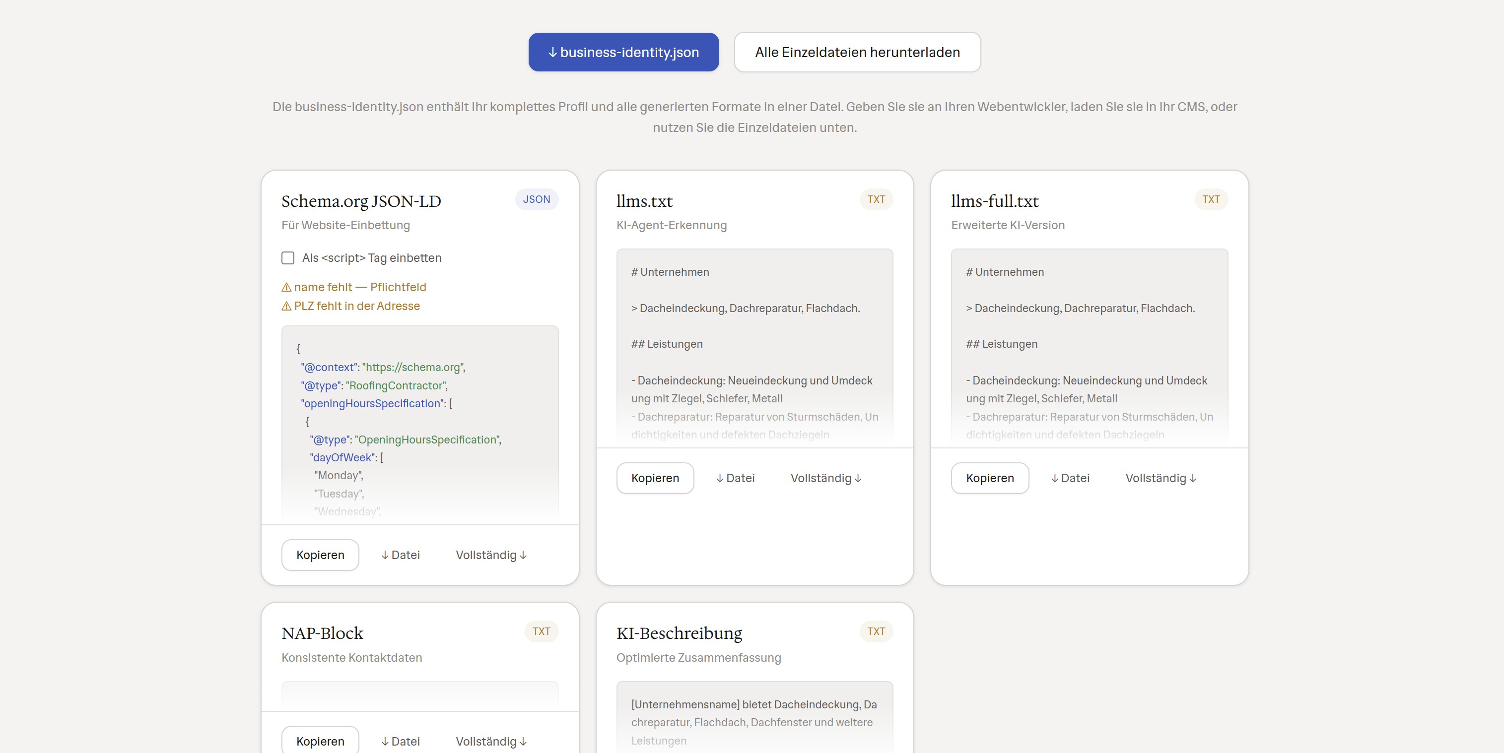Expand Vollständig view of llms-full.txt
Viewport: 1504px width, 753px height.
pos(1161,478)
